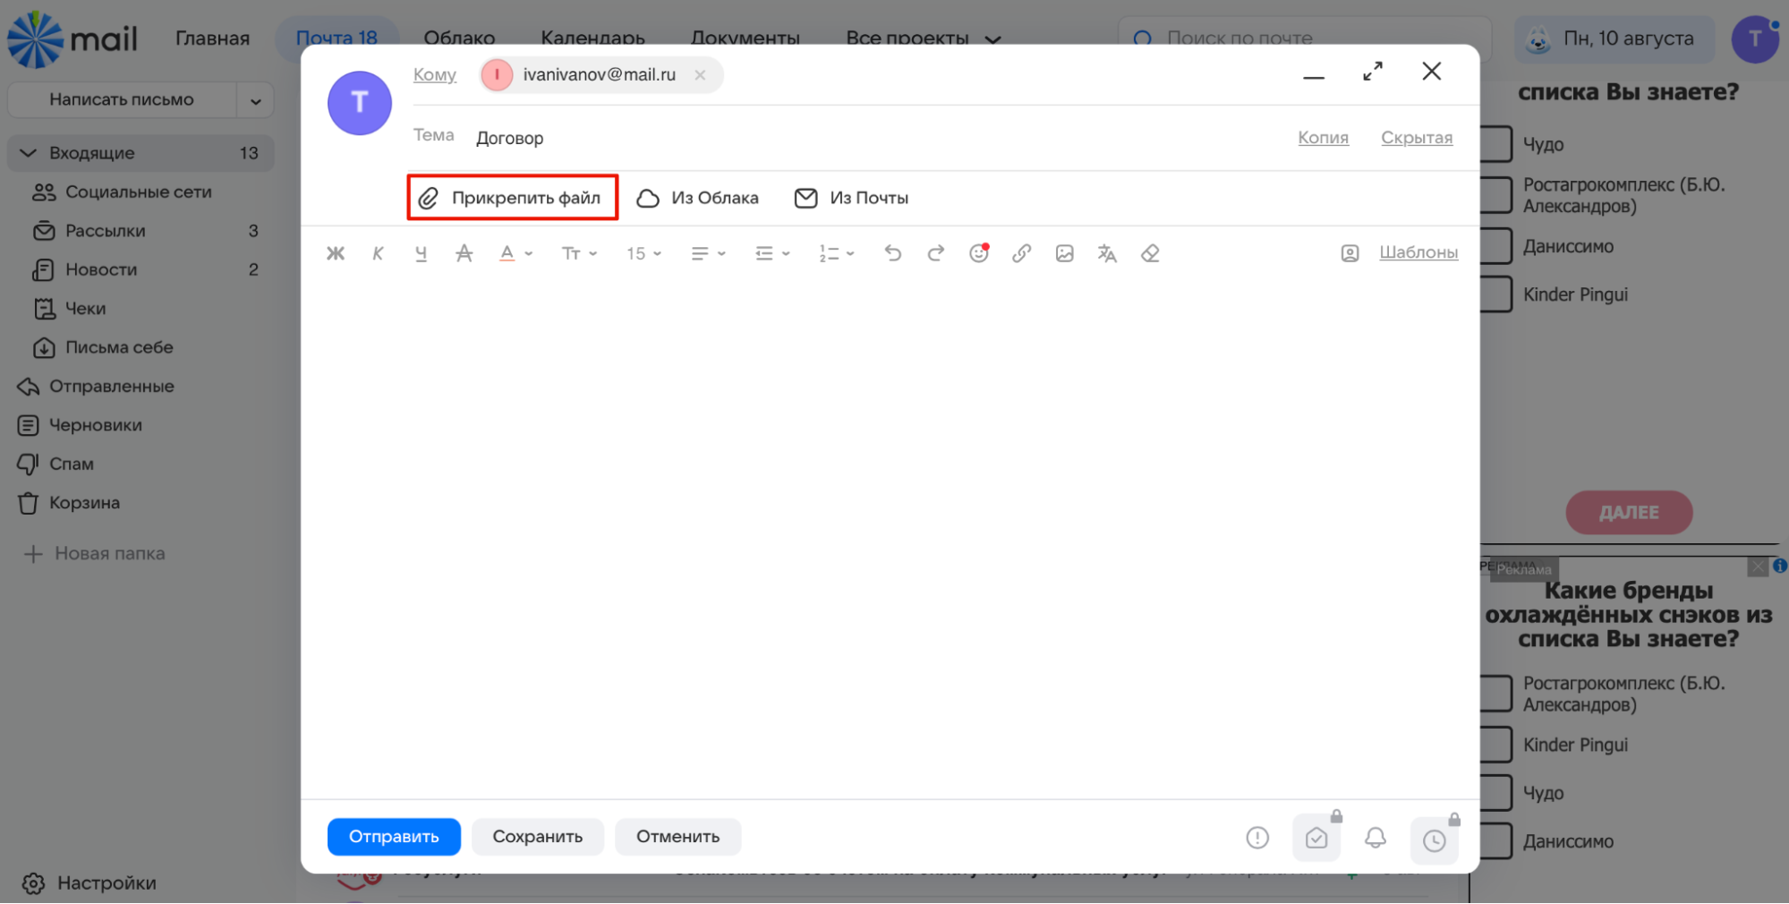Open the emoji picker in the toolbar
This screenshot has width=1789, height=904.
tap(979, 253)
